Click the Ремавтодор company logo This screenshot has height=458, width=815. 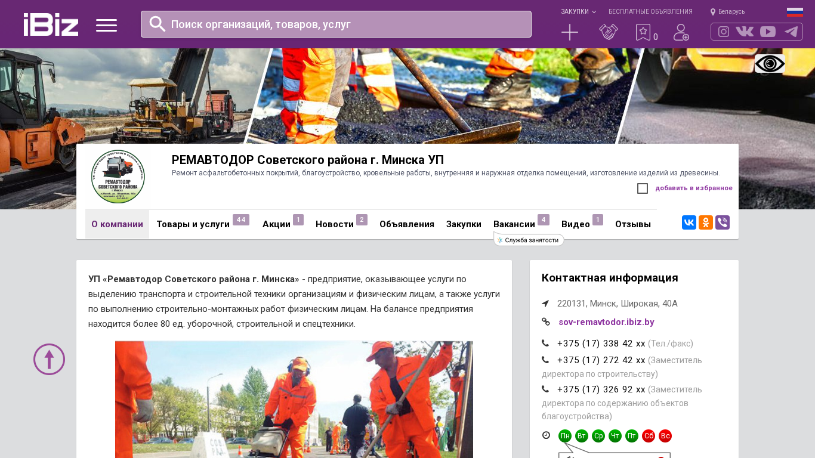click(x=118, y=177)
